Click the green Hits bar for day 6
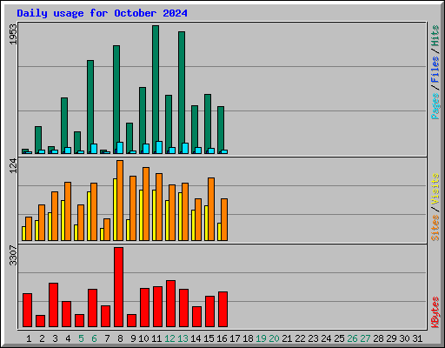The image size is (445, 348). [90, 107]
